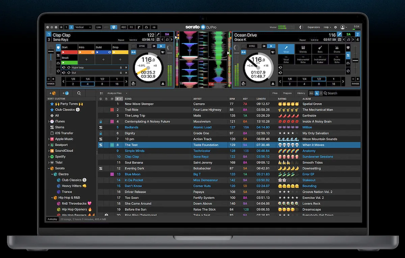Toggle lock on Hype loop
This screenshot has height=258, width=405.
pyautogui.click(x=121, y=67)
